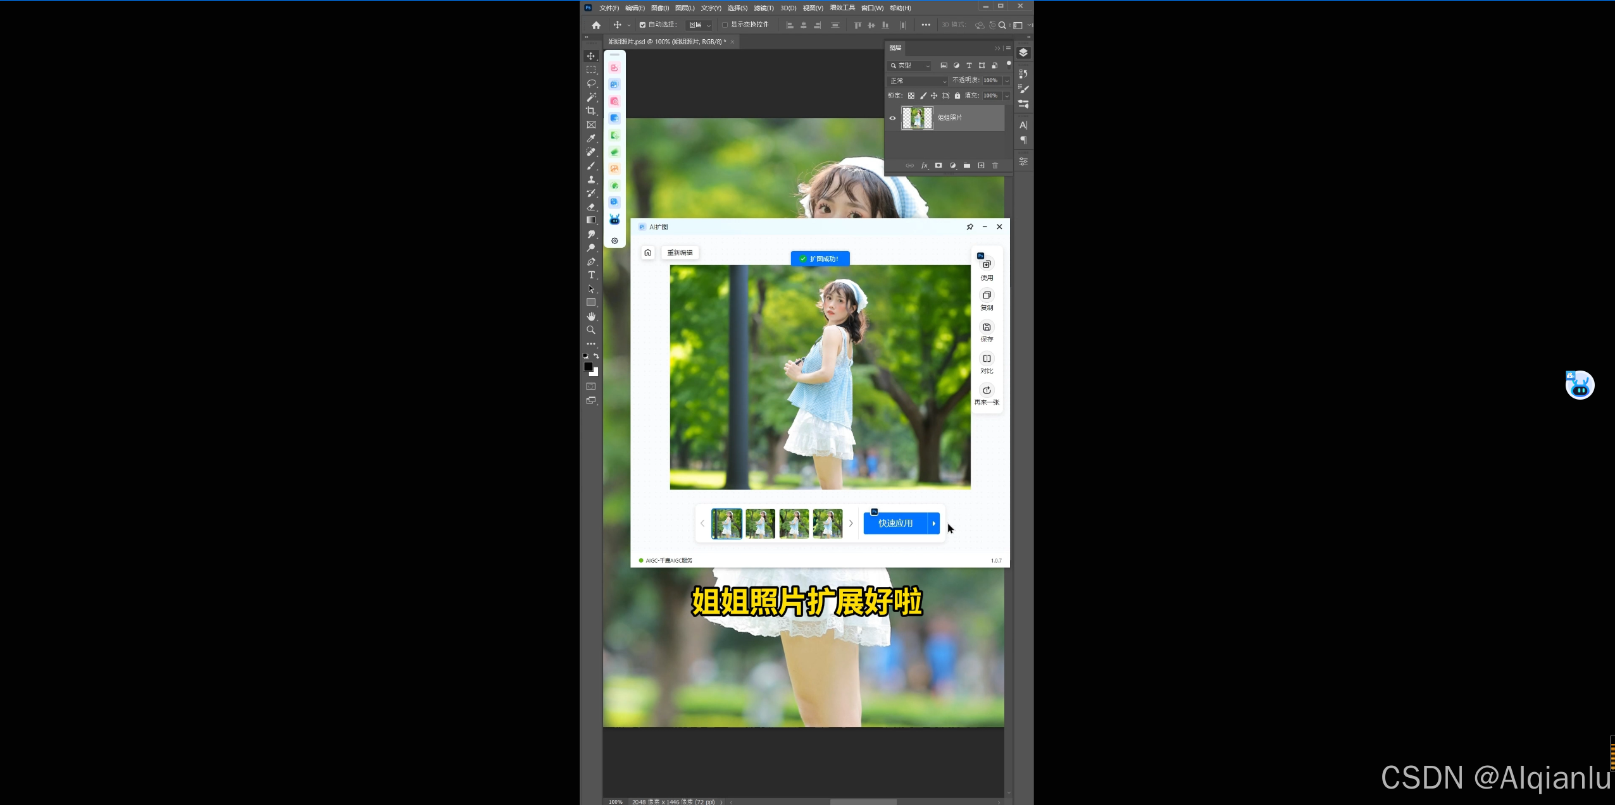Open the 滤镜(T) menu
This screenshot has width=1615, height=805.
(763, 8)
